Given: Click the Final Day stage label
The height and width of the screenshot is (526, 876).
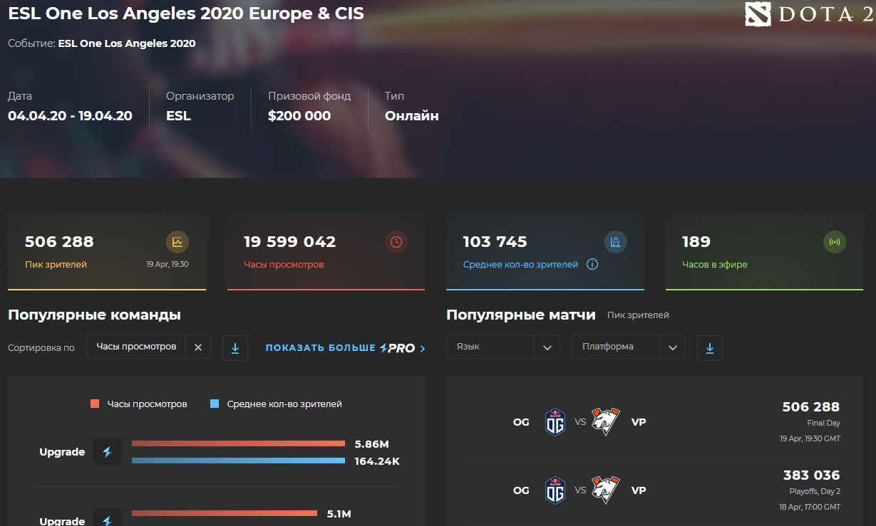Looking at the screenshot, I should [824, 423].
